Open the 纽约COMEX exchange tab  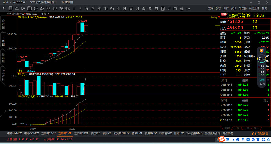[x=32, y=133]
